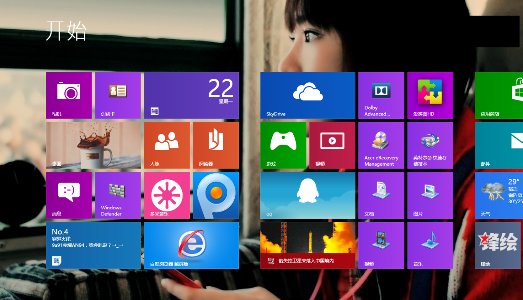Screen dimensions: 523x300
Task: Launch the 锋绘 app tile
Action: [x=497, y=245]
